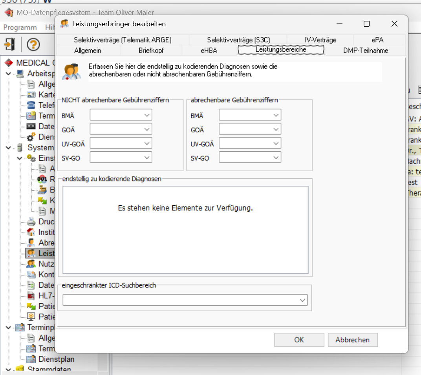Confirm changes with the OK button

pyautogui.click(x=299, y=340)
